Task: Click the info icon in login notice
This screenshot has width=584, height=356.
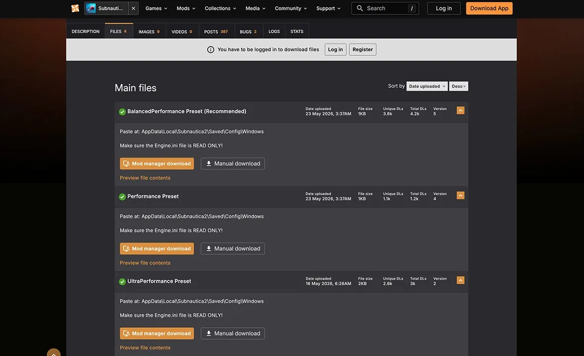Action: [x=211, y=49]
